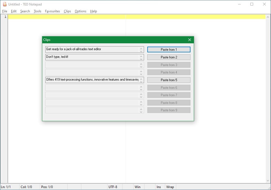The width and height of the screenshot is (271, 190).
Task: Click the Win line-ending status indicator
Action: [x=137, y=187]
